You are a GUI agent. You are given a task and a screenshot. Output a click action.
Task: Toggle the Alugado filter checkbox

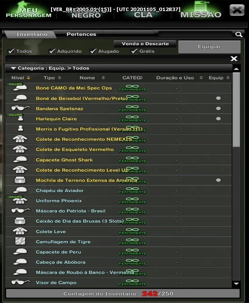click(x=93, y=51)
